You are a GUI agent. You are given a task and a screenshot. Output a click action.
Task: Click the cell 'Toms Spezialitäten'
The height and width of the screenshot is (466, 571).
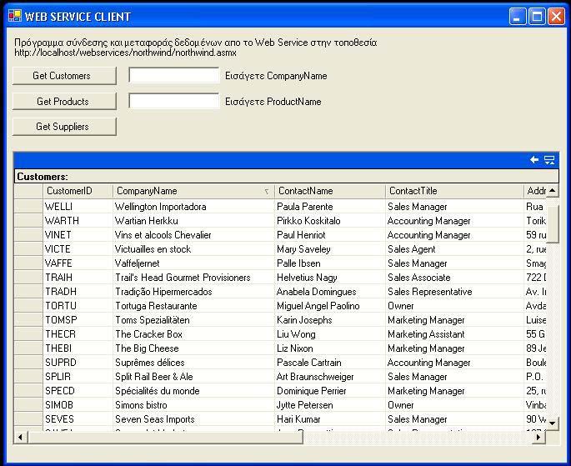click(x=193, y=320)
